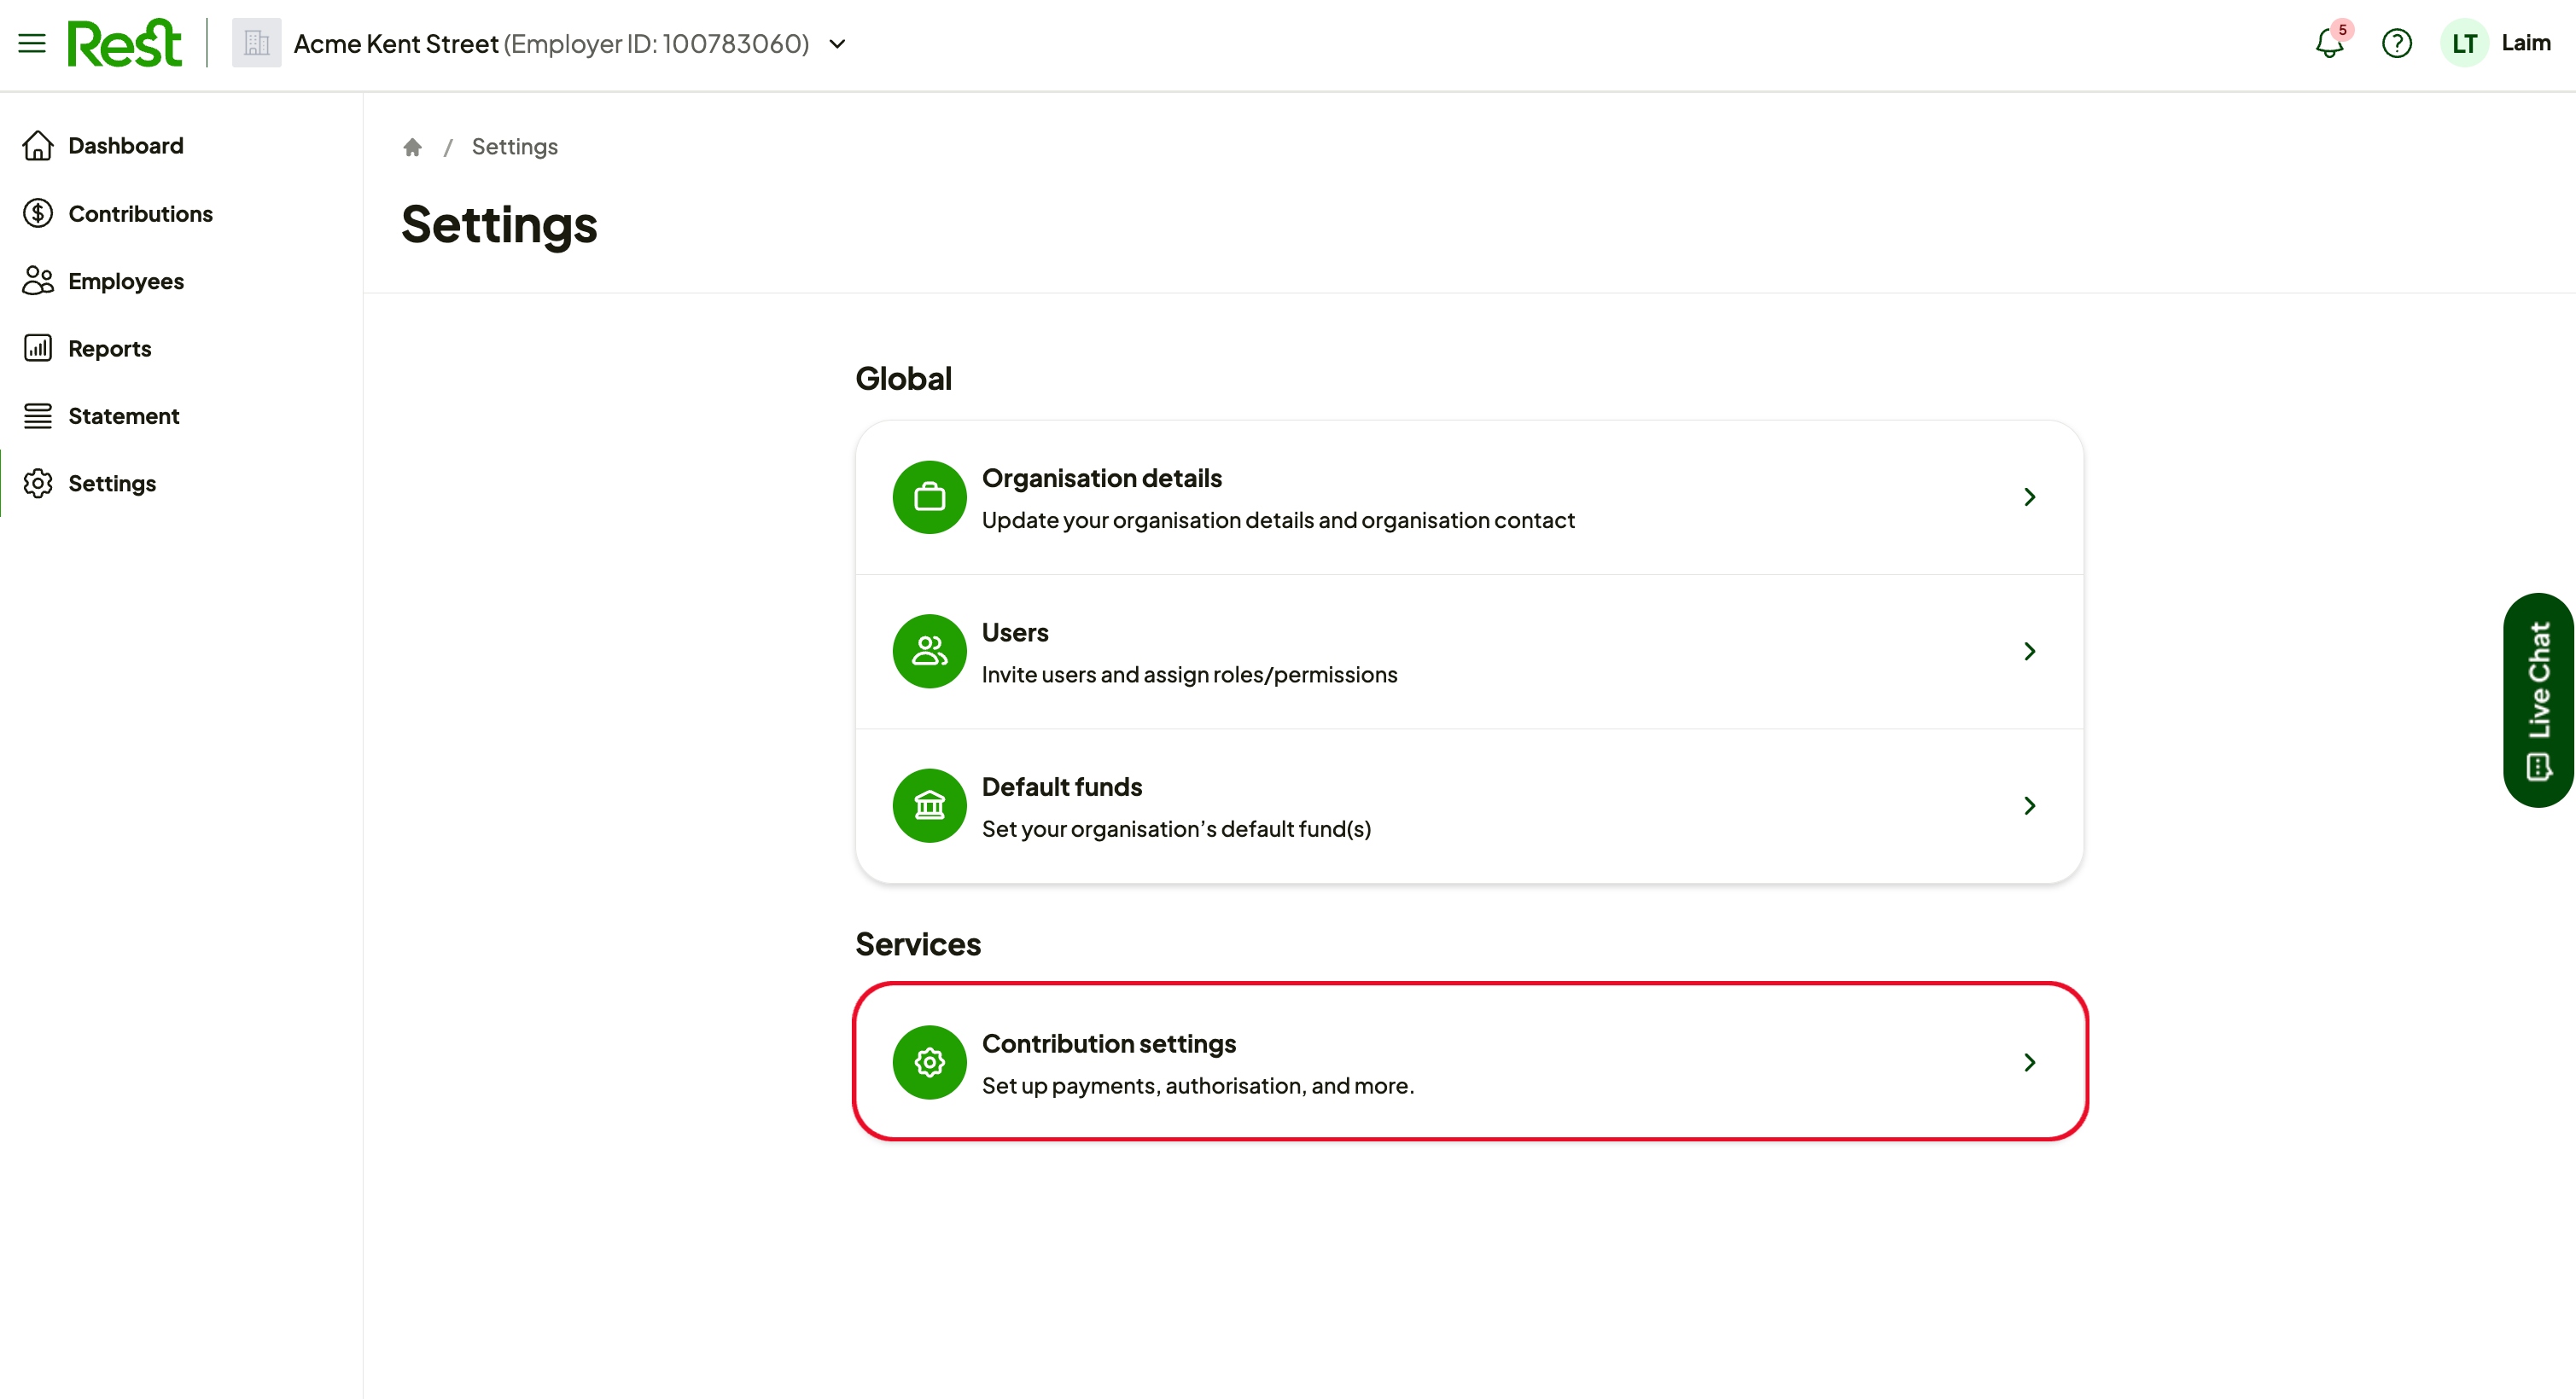Expand the Contribution settings chevron
This screenshot has width=2576, height=1399.
click(x=2029, y=1062)
